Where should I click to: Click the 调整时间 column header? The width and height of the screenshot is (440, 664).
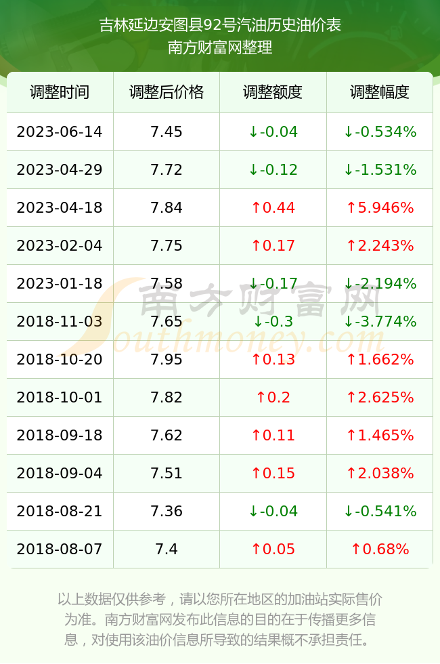coord(60,92)
